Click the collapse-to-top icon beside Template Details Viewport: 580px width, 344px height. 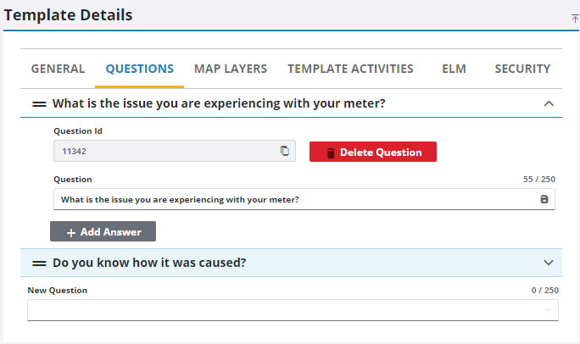click(575, 18)
